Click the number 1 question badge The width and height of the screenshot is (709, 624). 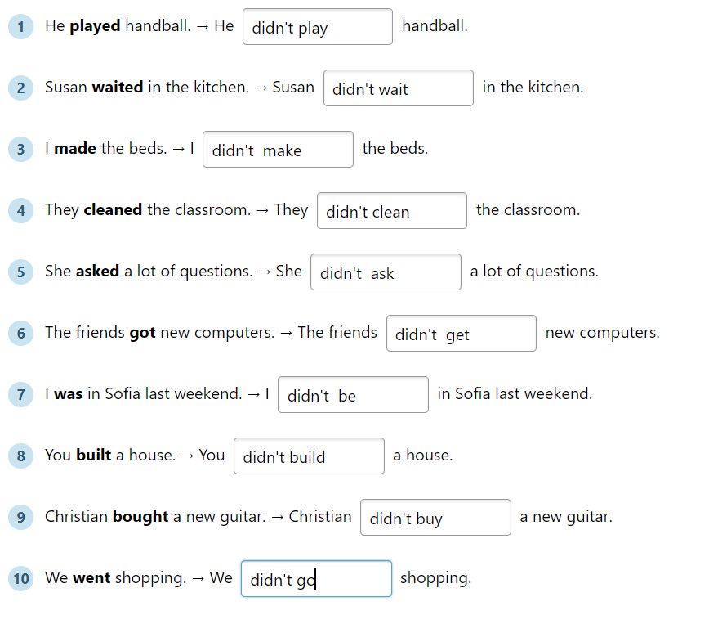pyautogui.click(x=20, y=26)
